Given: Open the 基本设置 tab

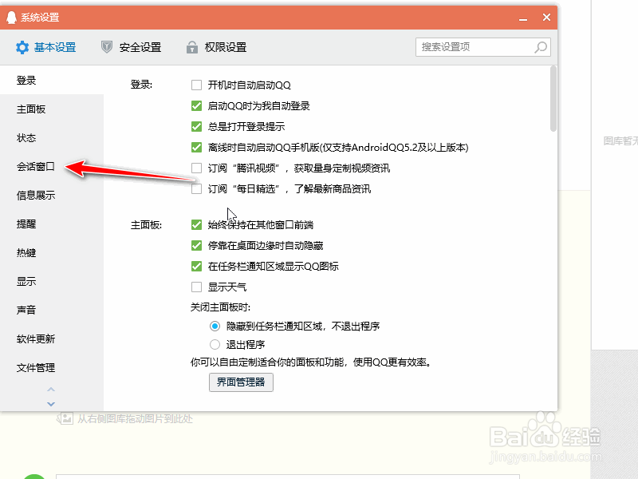Looking at the screenshot, I should (x=46, y=47).
